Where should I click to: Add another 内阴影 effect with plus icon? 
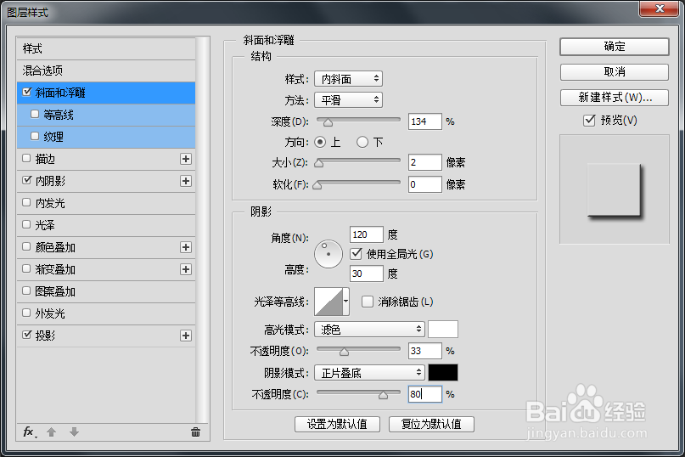186,181
